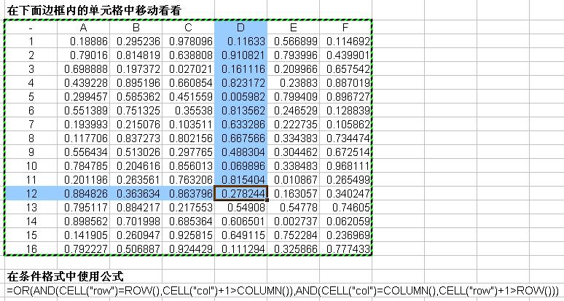Click the dash corner cell of table

pyautogui.click(x=31, y=28)
